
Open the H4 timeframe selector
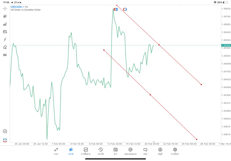[5, 55]
